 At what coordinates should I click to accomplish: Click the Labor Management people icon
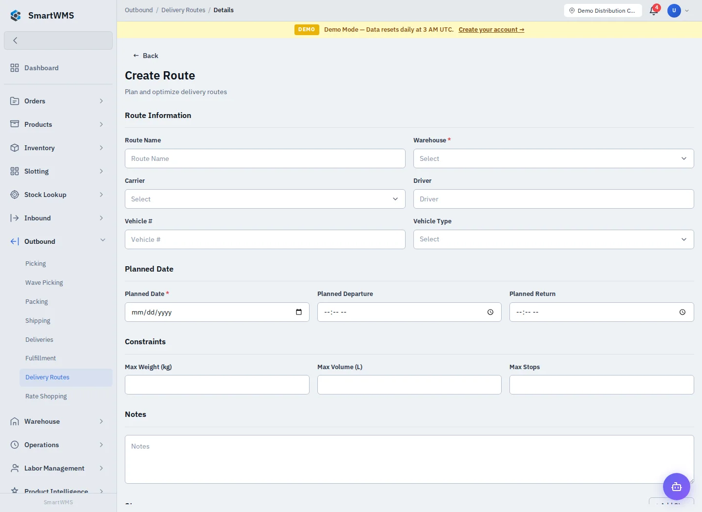pyautogui.click(x=15, y=468)
